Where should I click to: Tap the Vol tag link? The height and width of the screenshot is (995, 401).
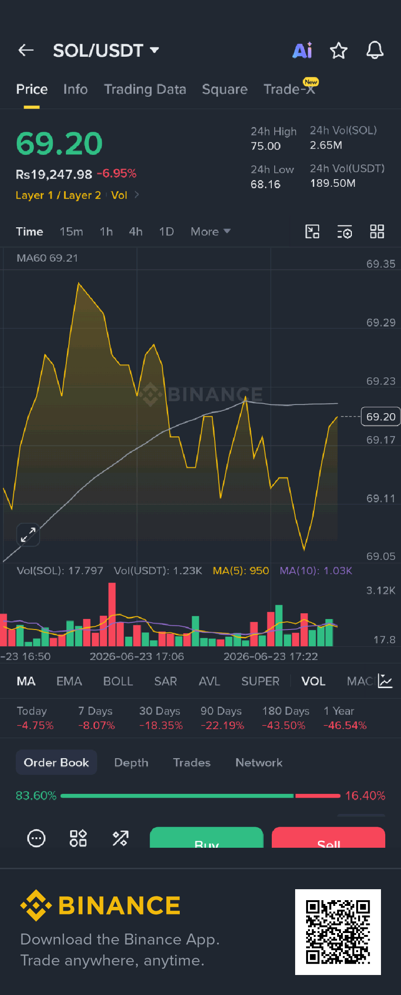coord(119,195)
